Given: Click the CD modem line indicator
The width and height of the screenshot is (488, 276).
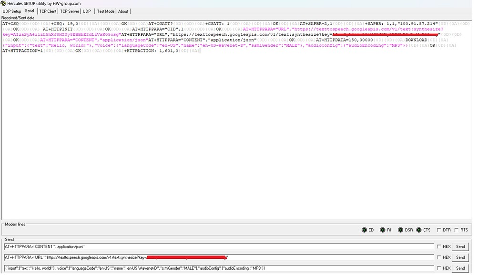Looking at the screenshot, I should [x=365, y=230].
